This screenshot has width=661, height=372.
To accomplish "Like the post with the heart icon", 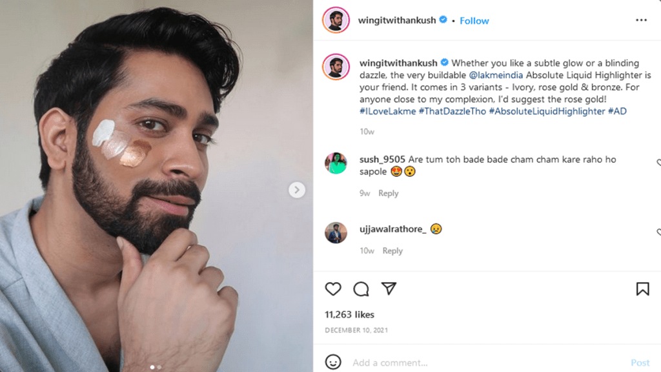I will 333,289.
